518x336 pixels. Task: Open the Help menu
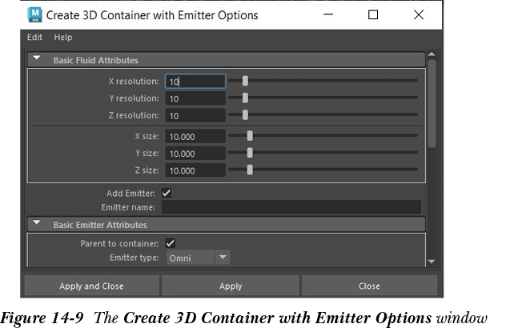pyautogui.click(x=63, y=38)
